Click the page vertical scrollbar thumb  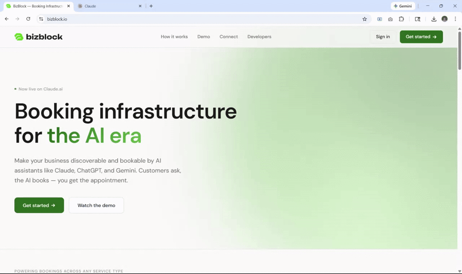tap(459, 50)
